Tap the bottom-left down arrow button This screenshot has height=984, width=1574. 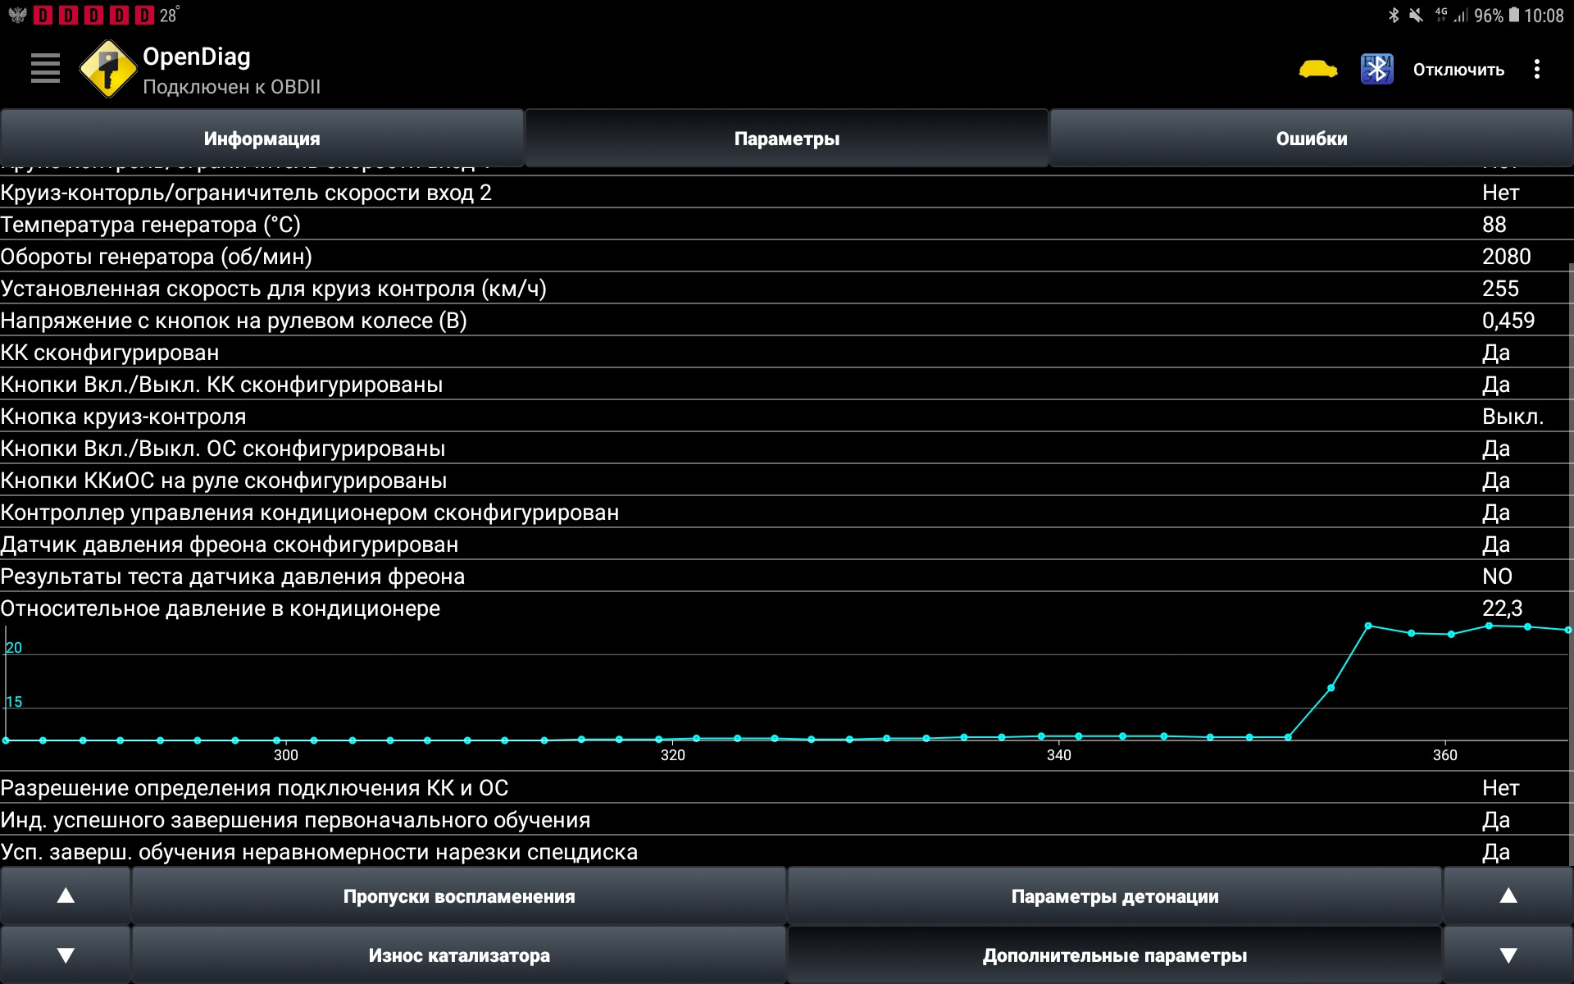tap(66, 955)
